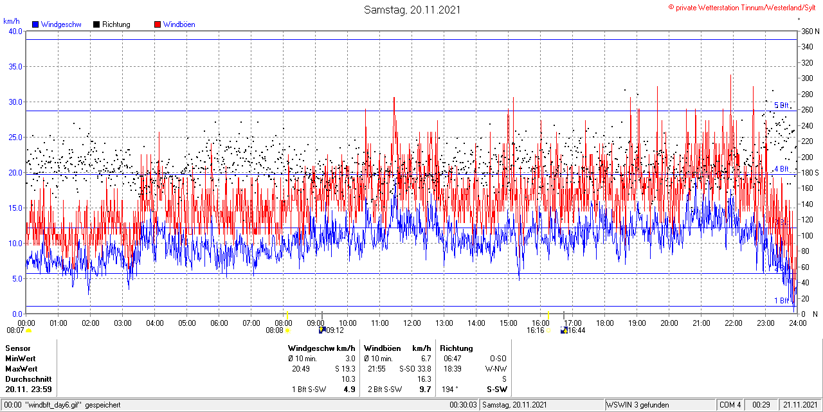Click the private Wetterstation Tinnum/Westerland/Sylt credit

coord(743,7)
